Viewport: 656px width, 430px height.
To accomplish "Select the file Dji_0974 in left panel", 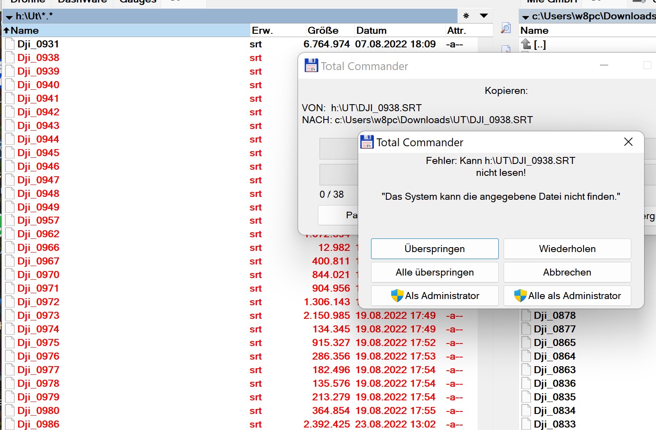I will pos(38,329).
